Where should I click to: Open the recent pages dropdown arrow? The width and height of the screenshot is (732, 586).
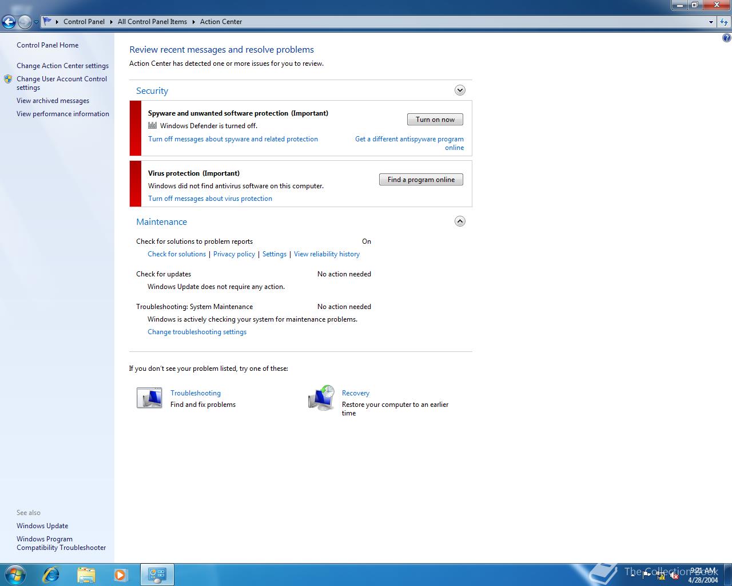point(36,22)
